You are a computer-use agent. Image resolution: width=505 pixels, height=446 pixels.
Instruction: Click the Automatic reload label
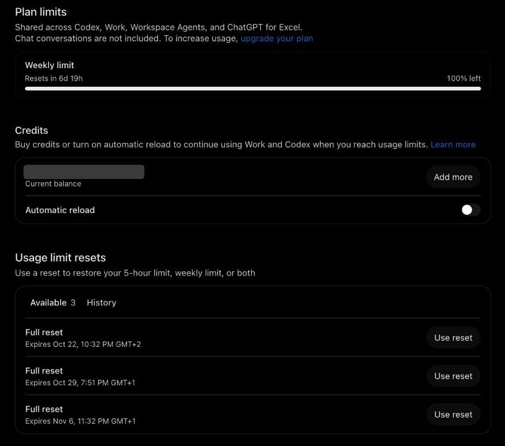(x=60, y=210)
